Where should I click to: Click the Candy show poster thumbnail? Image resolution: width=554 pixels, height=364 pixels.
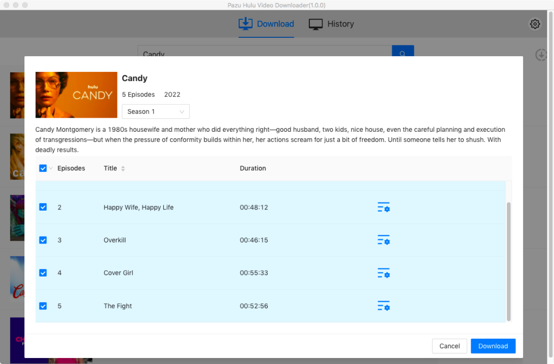76,95
